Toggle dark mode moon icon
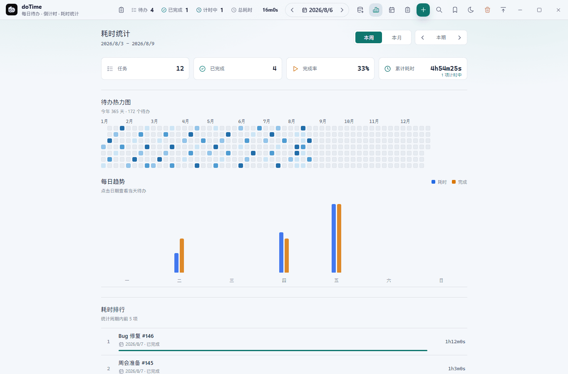The image size is (568, 374). click(x=471, y=10)
